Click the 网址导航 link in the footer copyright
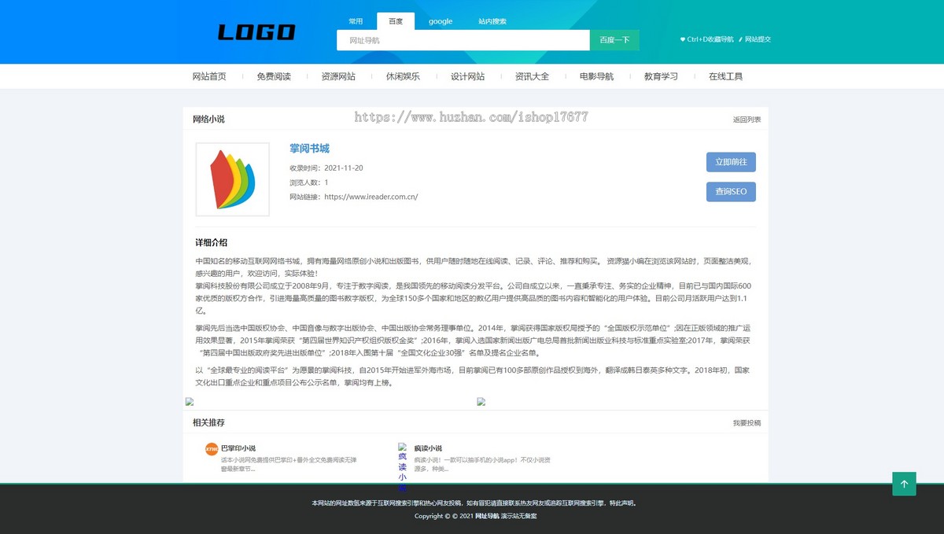 (x=488, y=516)
